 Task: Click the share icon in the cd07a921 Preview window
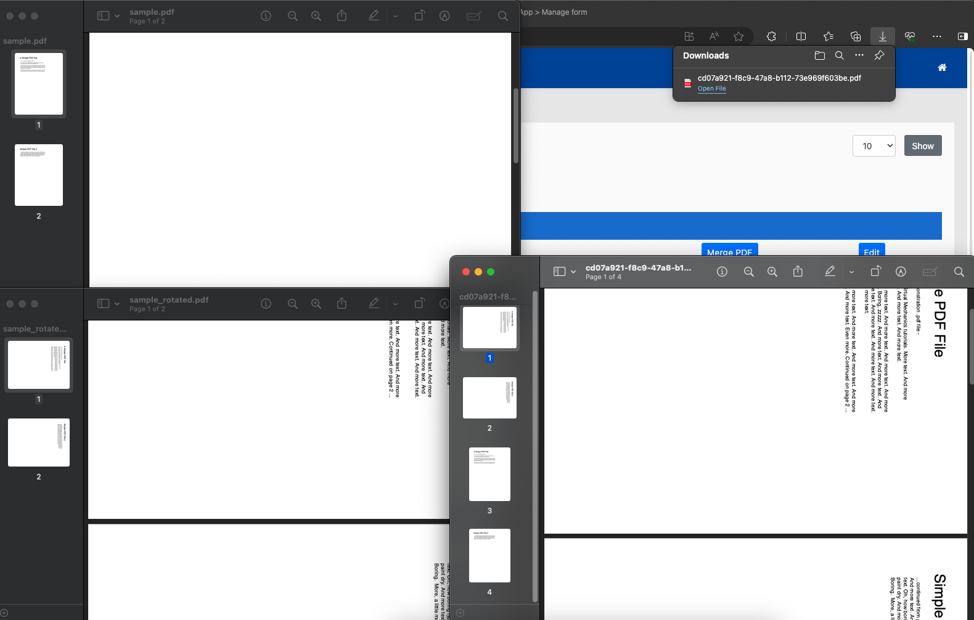pyautogui.click(x=798, y=272)
